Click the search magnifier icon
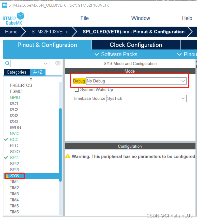Image resolution: width=197 pixels, height=220 pixels. [x=7, y=63]
